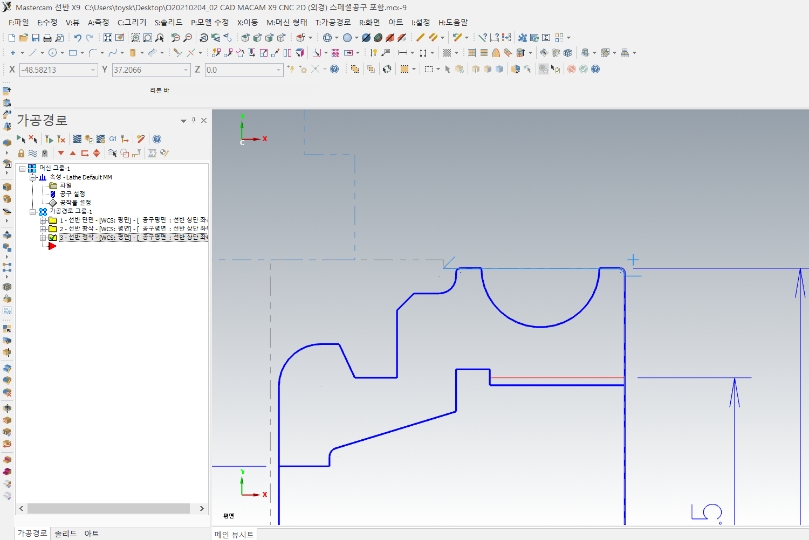Select the Zoom window icon
Image resolution: width=809 pixels, height=540 pixels.
136,38
